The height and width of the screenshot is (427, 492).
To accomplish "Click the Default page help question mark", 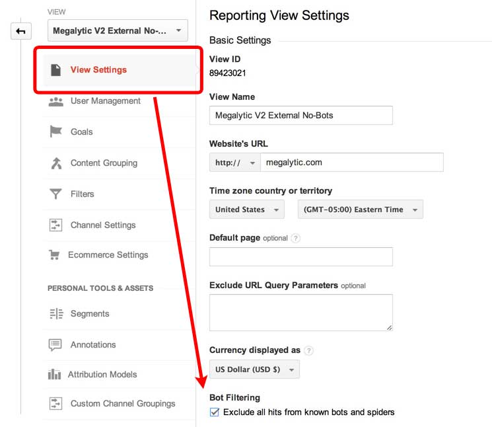I will (295, 238).
